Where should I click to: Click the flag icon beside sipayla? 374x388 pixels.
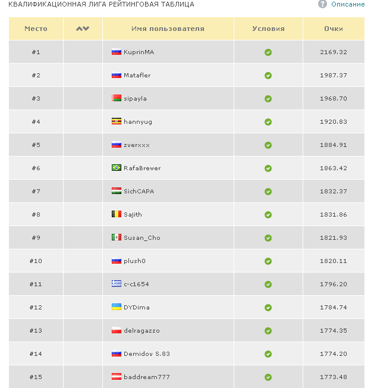tap(117, 98)
